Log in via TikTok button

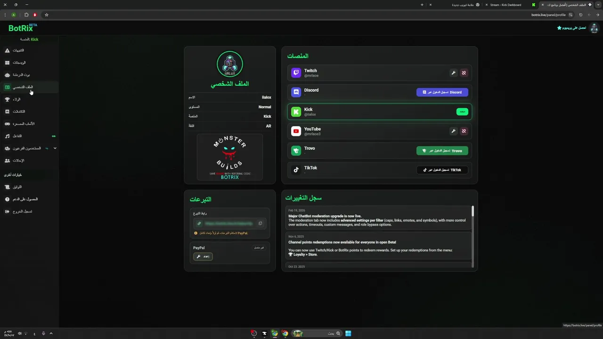442,170
